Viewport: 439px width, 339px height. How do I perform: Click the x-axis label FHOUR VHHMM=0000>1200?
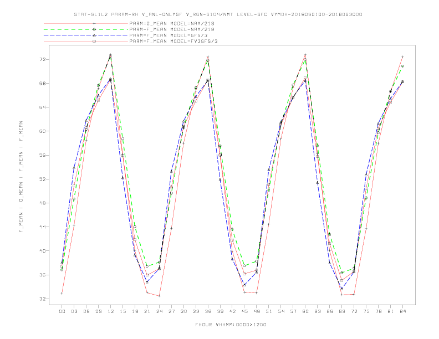coord(231,325)
